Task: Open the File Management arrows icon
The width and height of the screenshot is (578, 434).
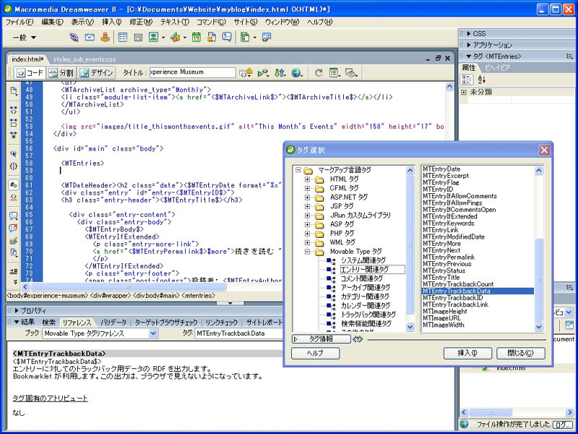Action: click(x=280, y=73)
